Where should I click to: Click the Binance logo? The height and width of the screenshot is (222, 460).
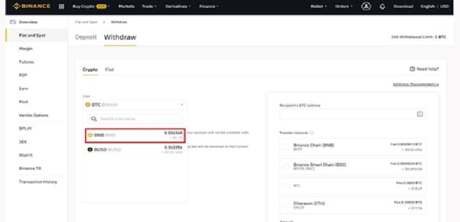pyautogui.click(x=32, y=6)
